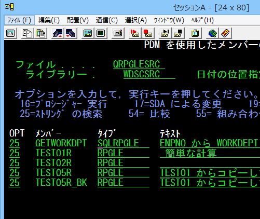The width and height of the screenshot is (260, 219).
Task: Click the Copy toolbar icon
Action: tap(28, 33)
